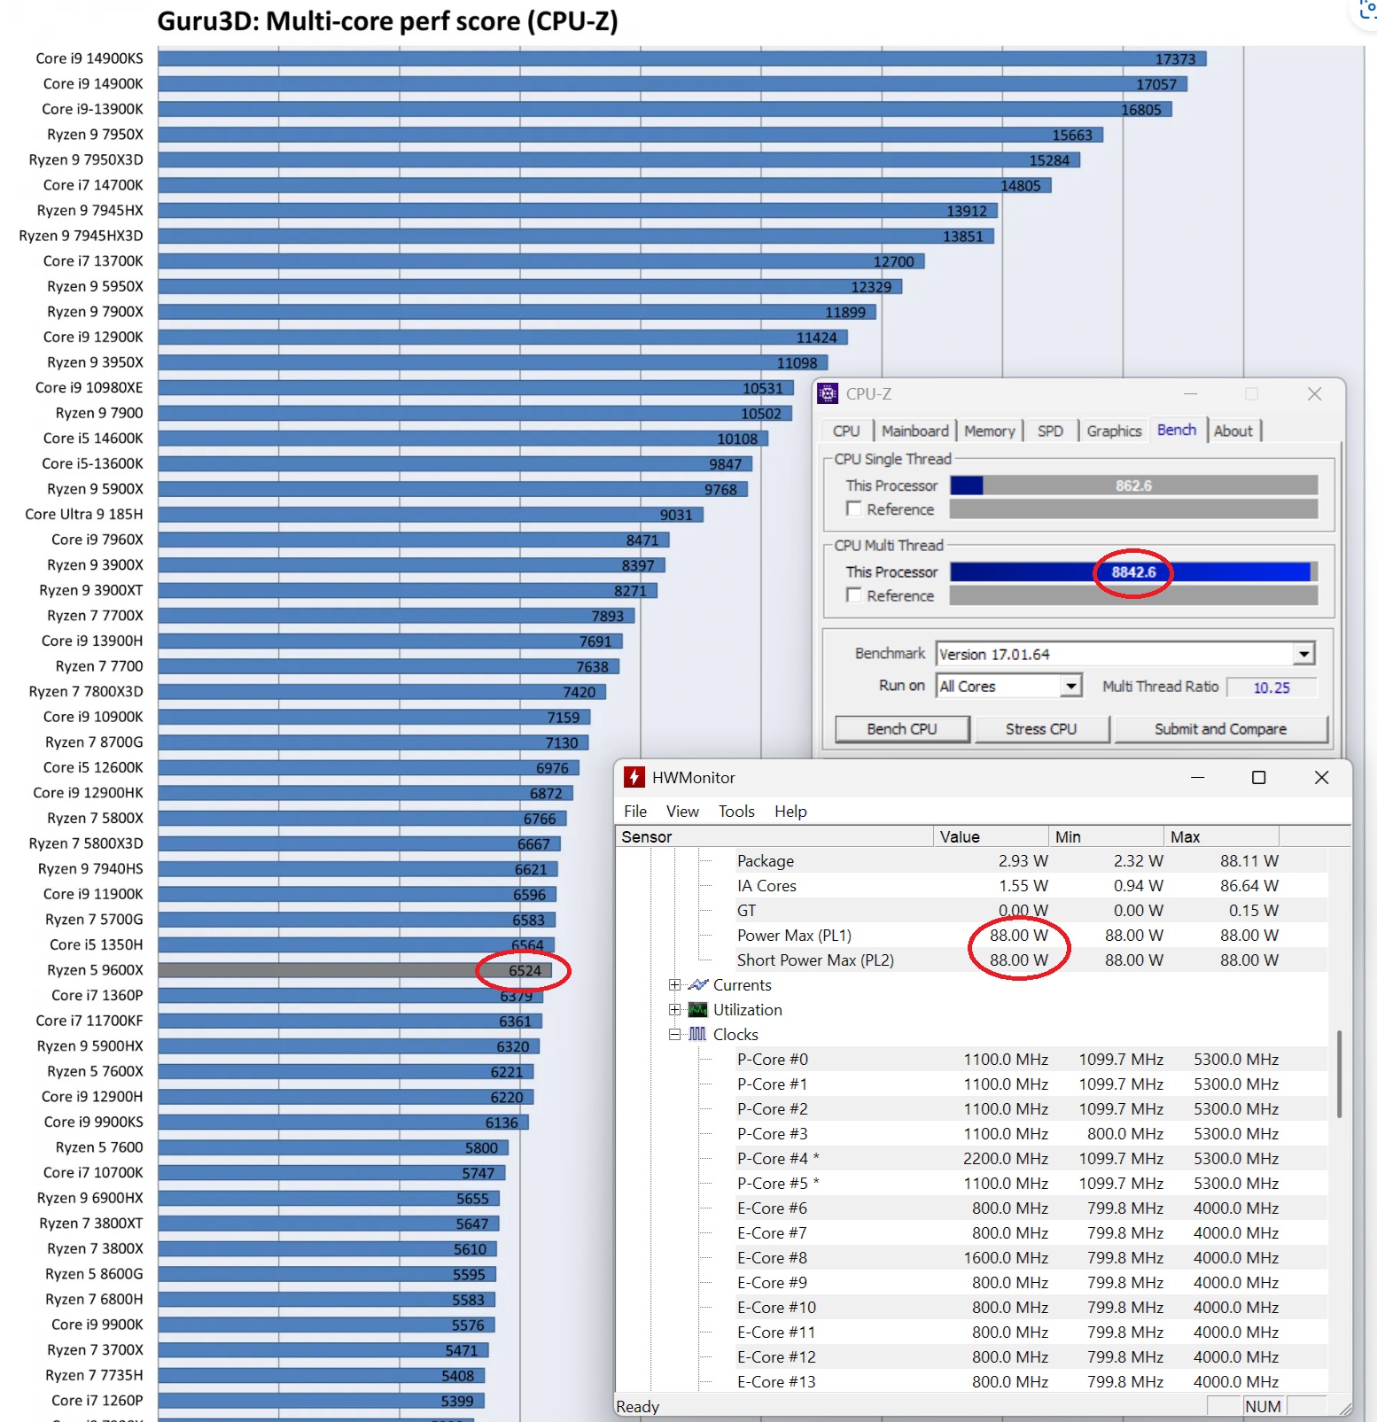Click the Currents sensor icon
Viewport: 1377px width, 1422px height.
click(698, 984)
